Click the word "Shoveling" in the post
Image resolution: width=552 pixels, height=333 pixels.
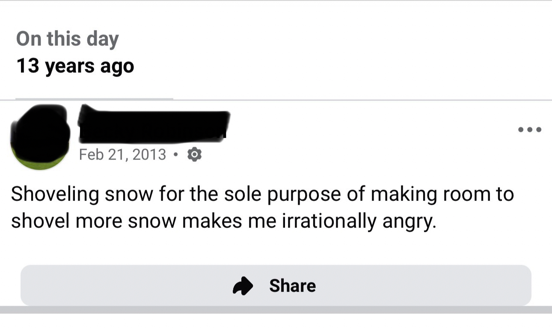click(x=55, y=194)
